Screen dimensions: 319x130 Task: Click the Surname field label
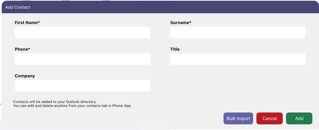179,23
